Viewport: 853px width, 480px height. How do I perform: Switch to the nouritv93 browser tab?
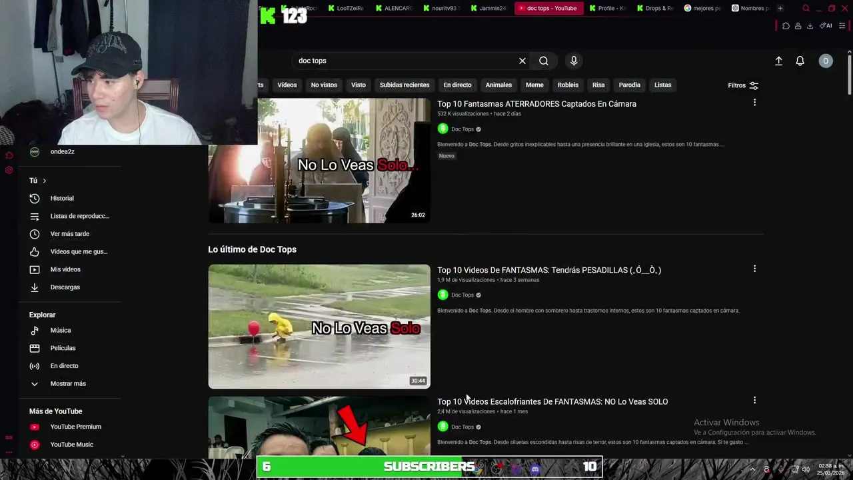coord(440,8)
